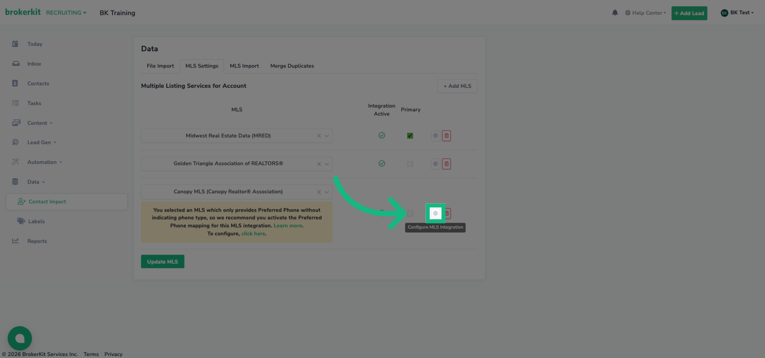
Task: Click the brokerkit logo
Action: (x=23, y=12)
